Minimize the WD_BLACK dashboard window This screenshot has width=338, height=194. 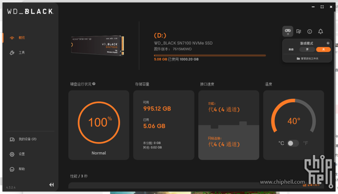313,7
